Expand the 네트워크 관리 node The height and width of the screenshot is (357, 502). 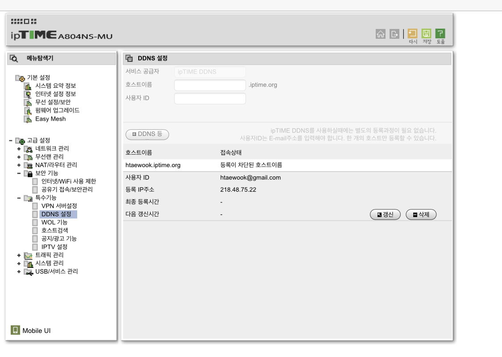19,149
